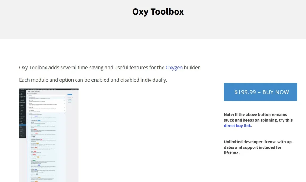Follow the direct buy link
Screen dimensions: 306x182
[237, 126]
